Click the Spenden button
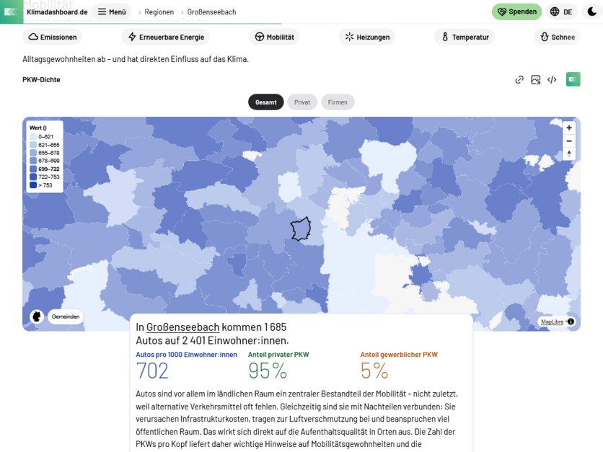This screenshot has height=452, width=603. 516,12
